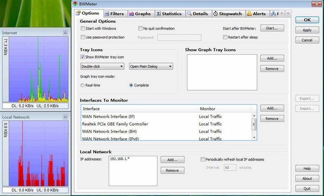Image resolution: width=324 pixels, height=196 pixels.
Task: Close the Internet graph window
Action: 65,33
